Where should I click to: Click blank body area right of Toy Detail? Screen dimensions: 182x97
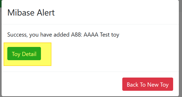pyautogui.click(x=115, y=54)
